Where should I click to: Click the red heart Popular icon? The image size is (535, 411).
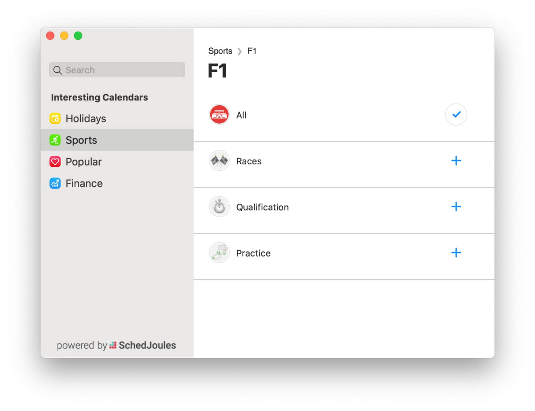pyautogui.click(x=55, y=161)
